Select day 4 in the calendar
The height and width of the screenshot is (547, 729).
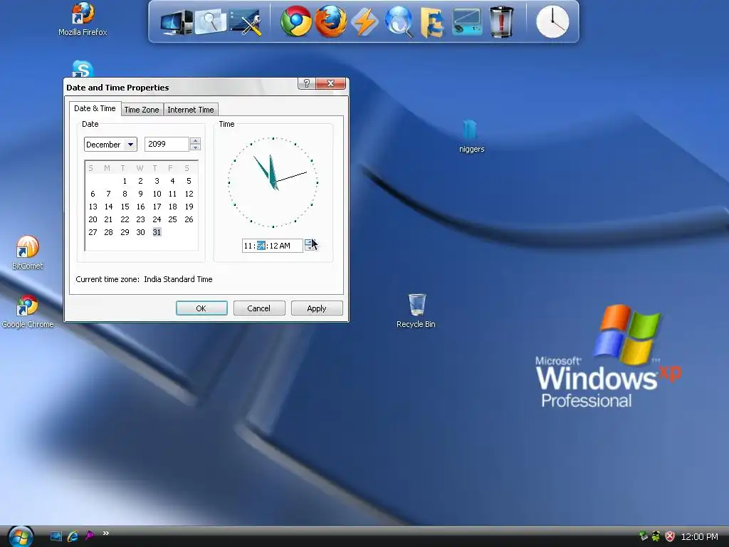pyautogui.click(x=172, y=181)
